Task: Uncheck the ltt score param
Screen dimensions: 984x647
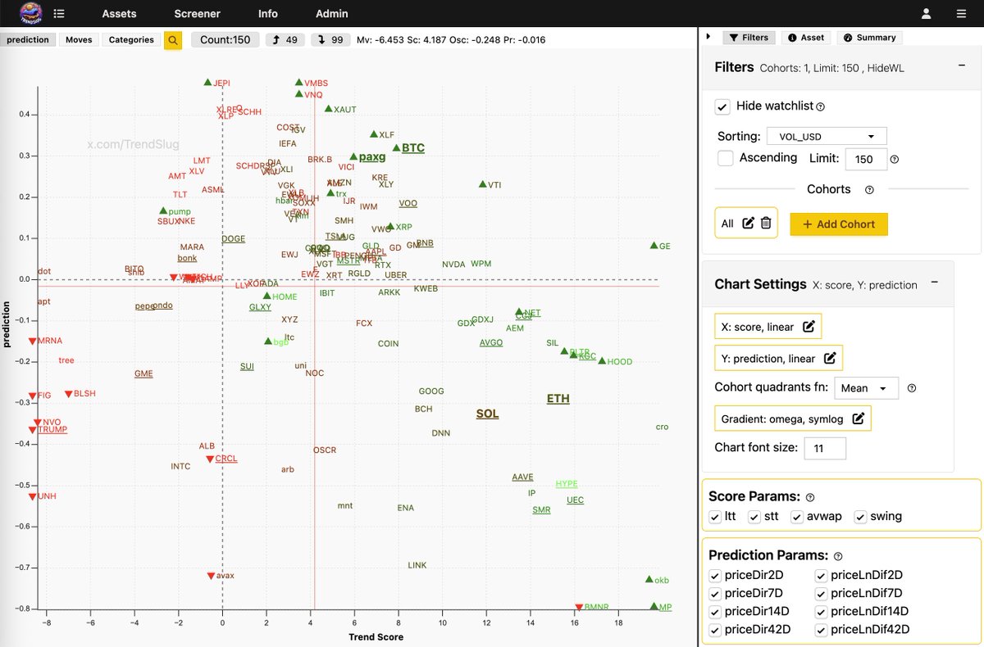Action: click(715, 517)
